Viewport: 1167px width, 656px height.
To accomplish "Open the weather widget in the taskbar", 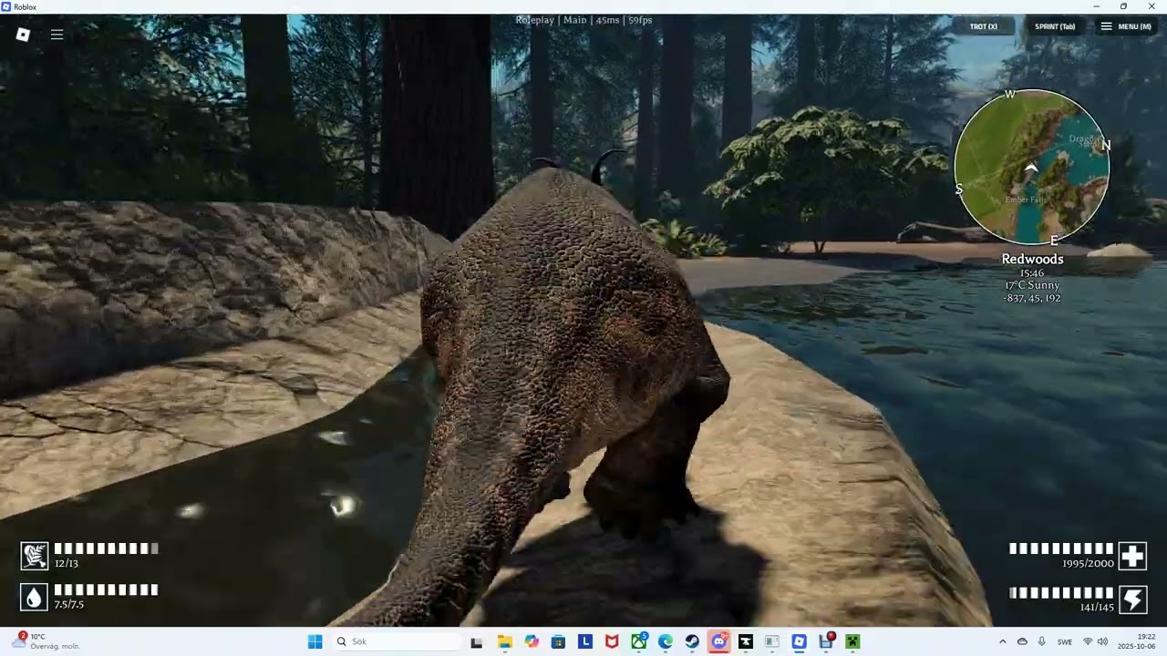I will pyautogui.click(x=47, y=641).
